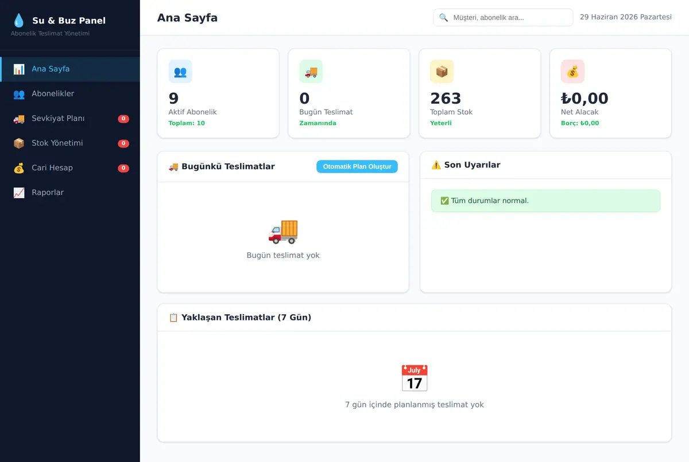
Task: Click the magnifier icon in the search box
Action: [443, 18]
